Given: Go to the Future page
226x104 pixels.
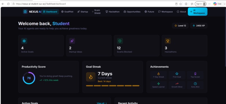Looking at the screenshot, I should pos(149,12).
